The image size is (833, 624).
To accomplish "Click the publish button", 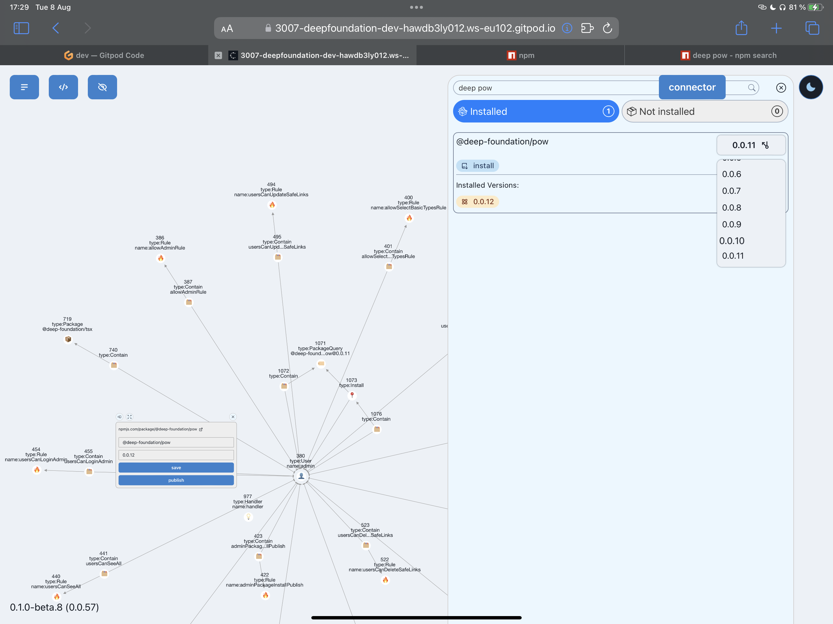I will click(x=176, y=480).
